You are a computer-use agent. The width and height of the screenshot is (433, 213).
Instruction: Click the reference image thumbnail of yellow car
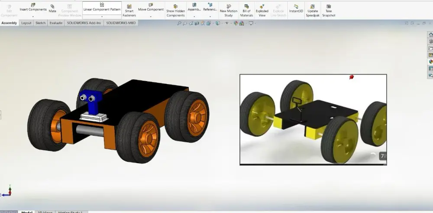click(x=313, y=120)
